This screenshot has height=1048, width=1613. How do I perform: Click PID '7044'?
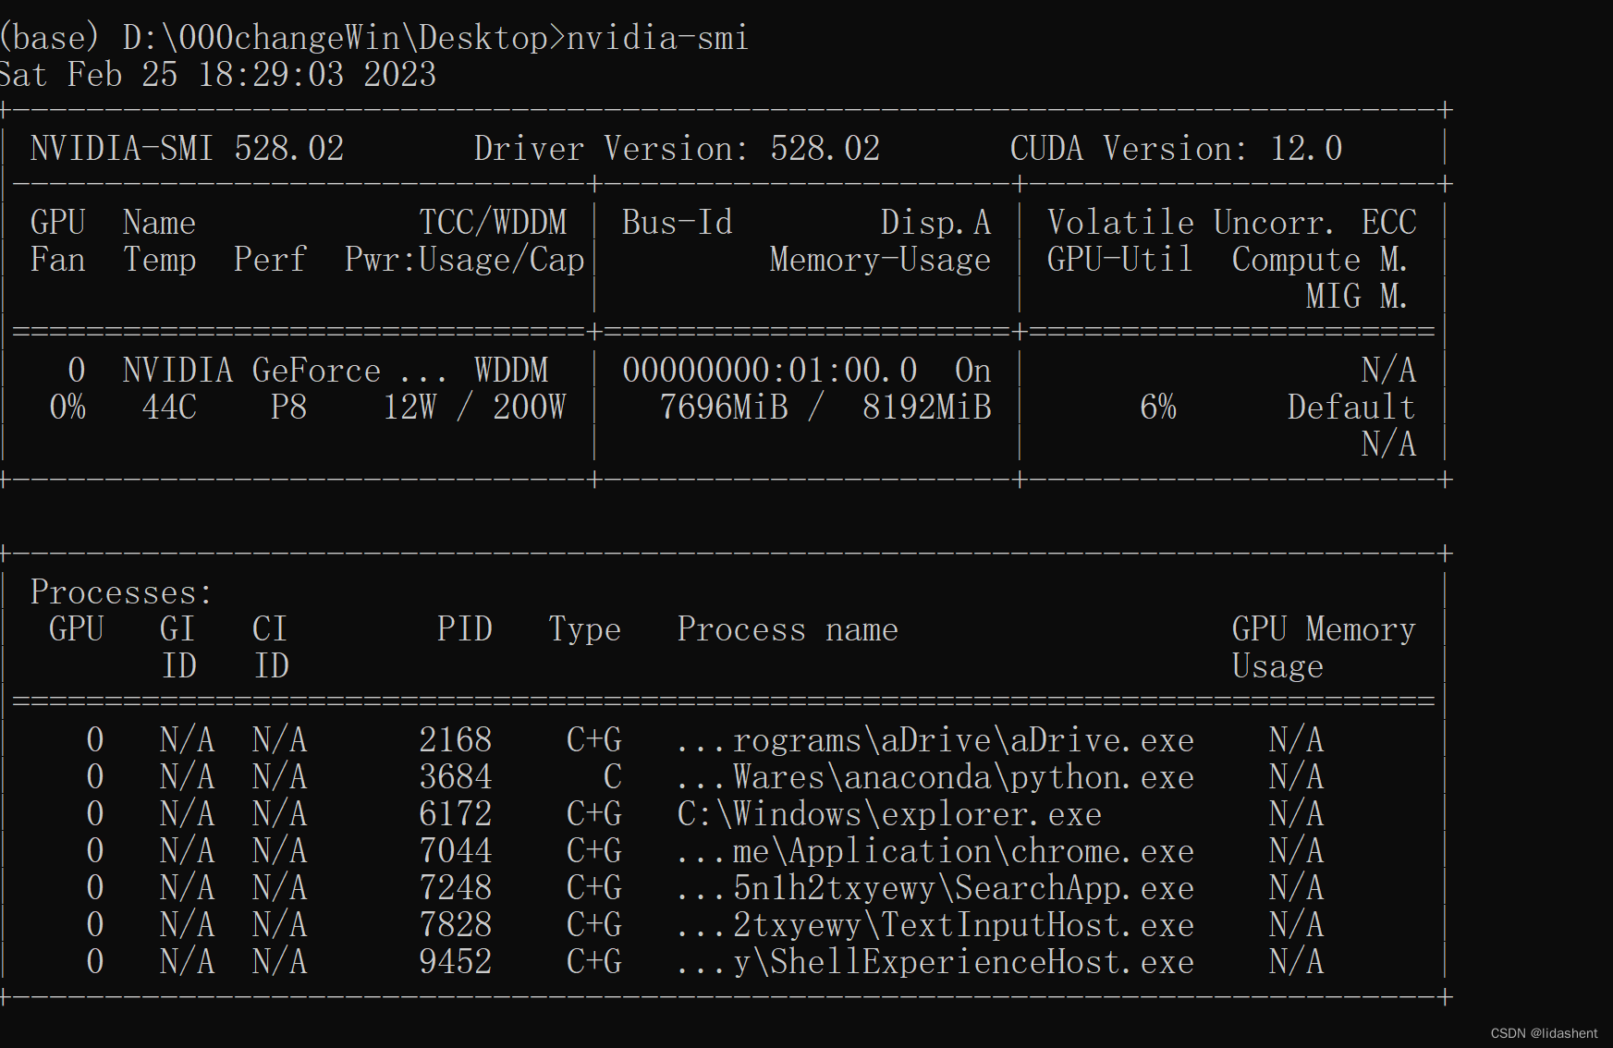(x=455, y=851)
